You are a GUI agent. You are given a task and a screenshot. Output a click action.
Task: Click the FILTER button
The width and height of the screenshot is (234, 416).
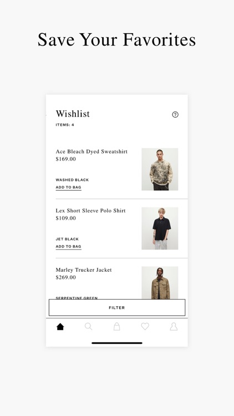point(117,307)
